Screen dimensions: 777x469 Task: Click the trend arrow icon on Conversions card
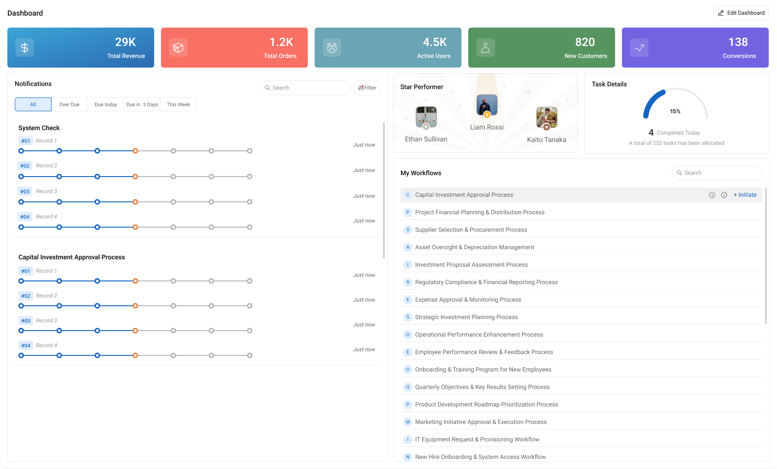tap(639, 48)
